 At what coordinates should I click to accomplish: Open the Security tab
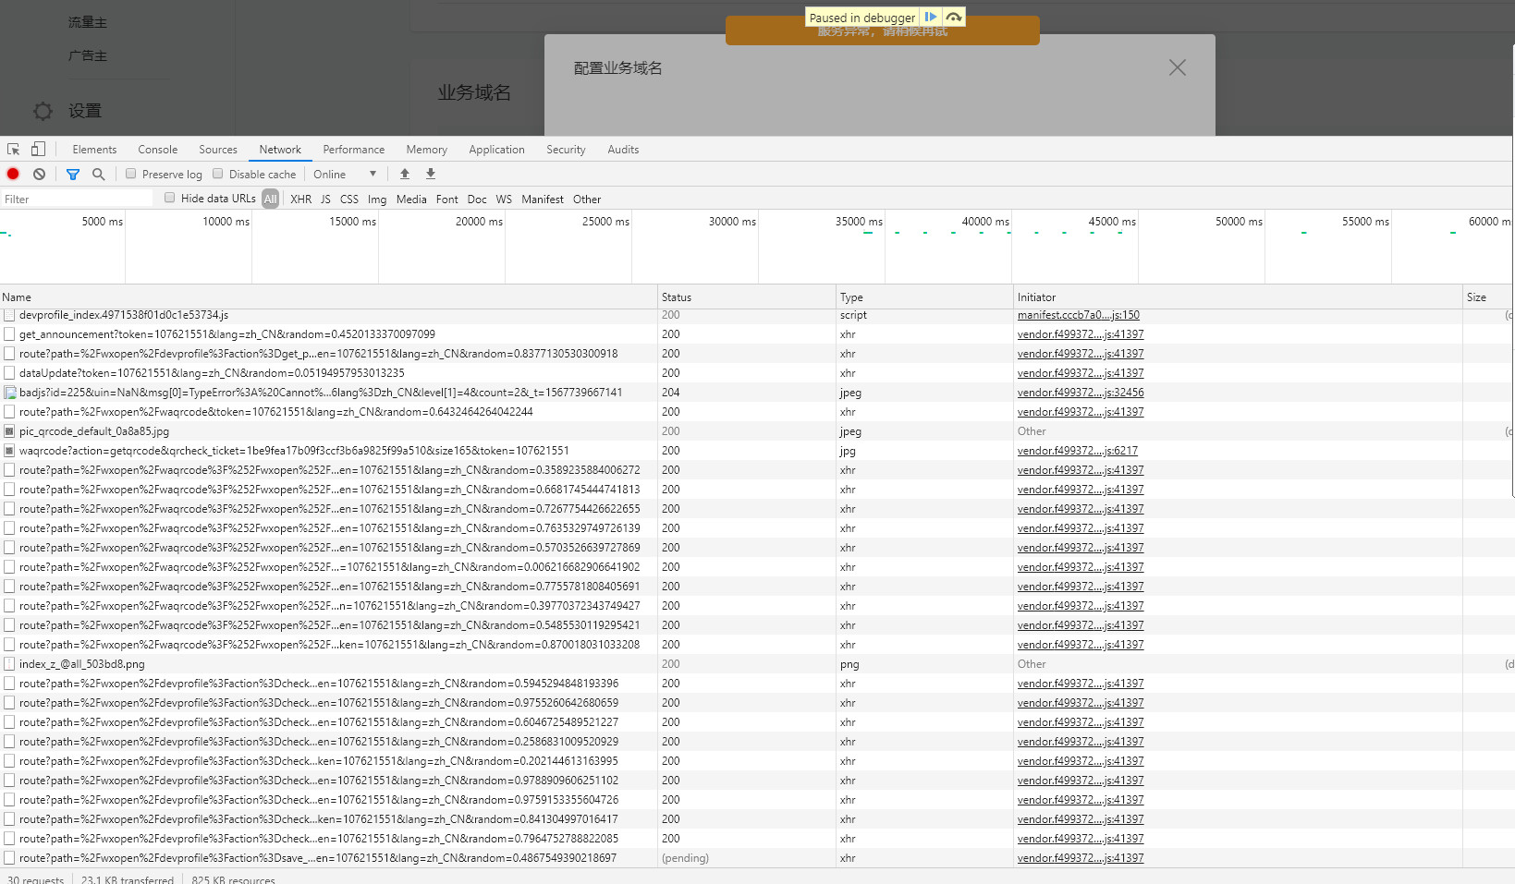[566, 150]
